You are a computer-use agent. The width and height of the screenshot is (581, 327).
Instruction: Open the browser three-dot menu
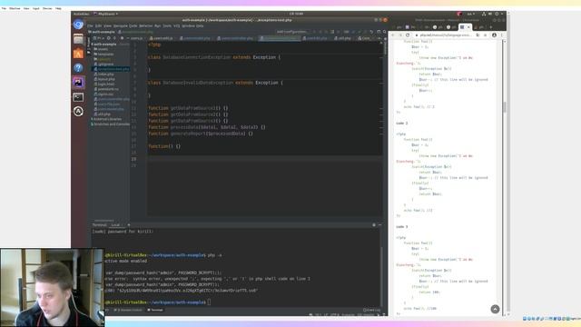pos(502,35)
